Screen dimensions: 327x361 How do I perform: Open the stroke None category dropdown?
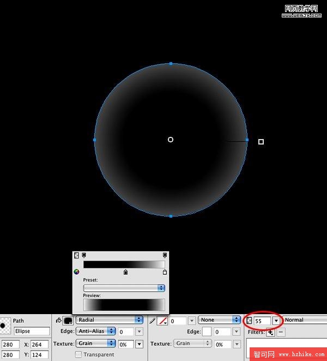(x=220, y=320)
